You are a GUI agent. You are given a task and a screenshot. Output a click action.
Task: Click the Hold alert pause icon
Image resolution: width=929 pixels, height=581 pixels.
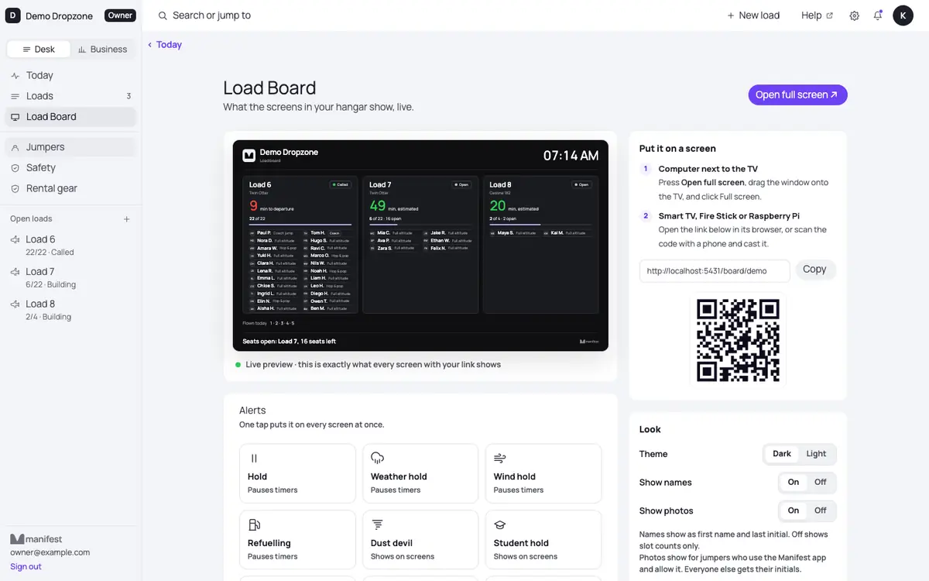click(254, 459)
